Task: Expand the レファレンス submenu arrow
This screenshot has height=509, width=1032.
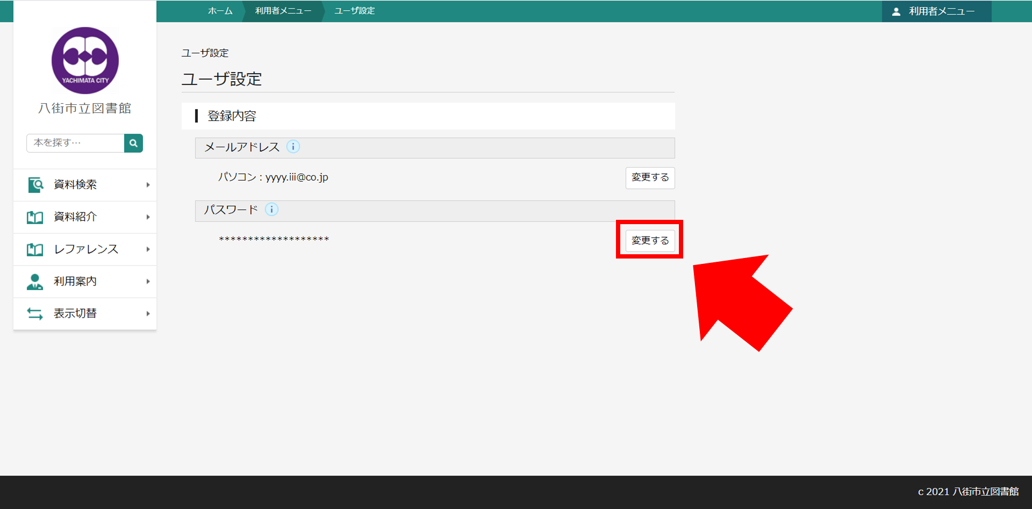Action: (148, 249)
